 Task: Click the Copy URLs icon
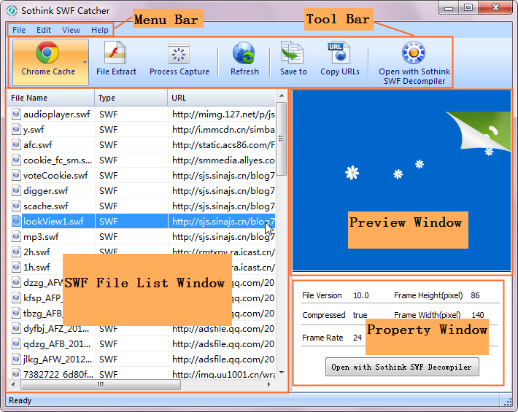[x=339, y=53]
